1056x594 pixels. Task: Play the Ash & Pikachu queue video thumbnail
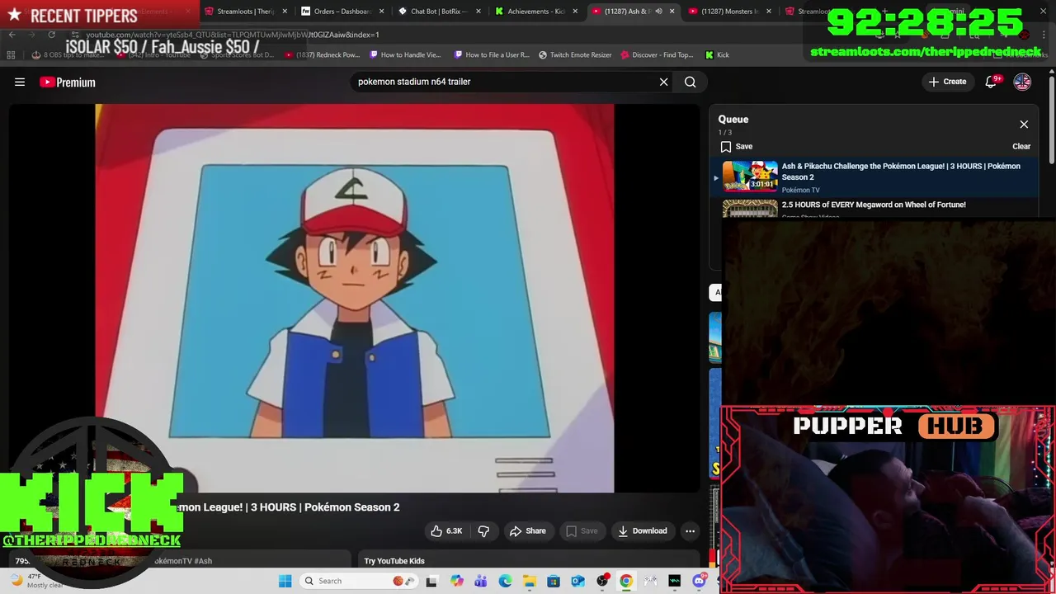(x=750, y=177)
